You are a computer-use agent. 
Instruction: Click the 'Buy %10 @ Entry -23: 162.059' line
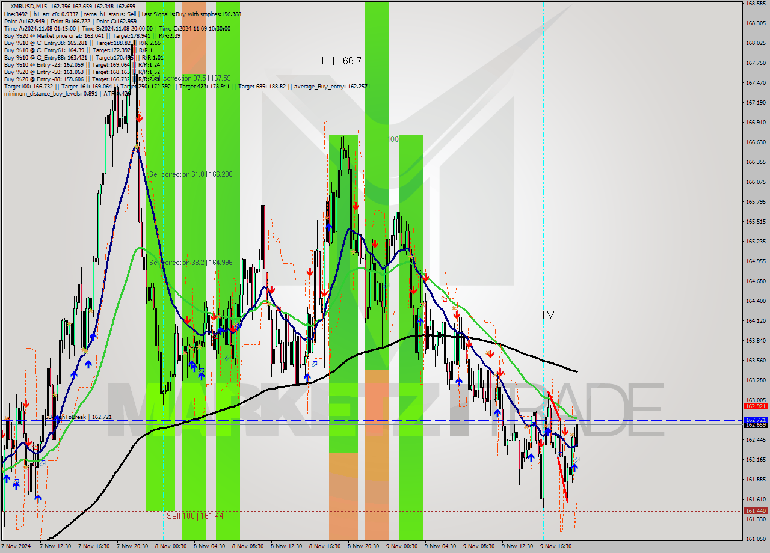click(x=82, y=64)
